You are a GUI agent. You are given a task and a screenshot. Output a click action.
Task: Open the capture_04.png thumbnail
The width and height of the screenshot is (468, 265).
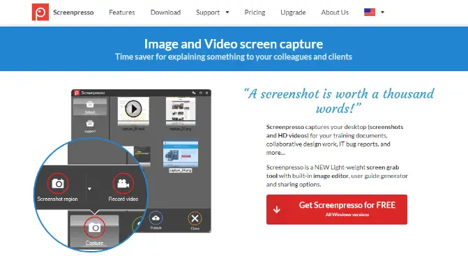181,154
